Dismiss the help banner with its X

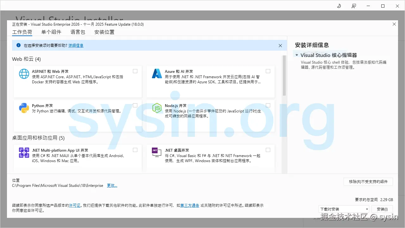point(280,46)
